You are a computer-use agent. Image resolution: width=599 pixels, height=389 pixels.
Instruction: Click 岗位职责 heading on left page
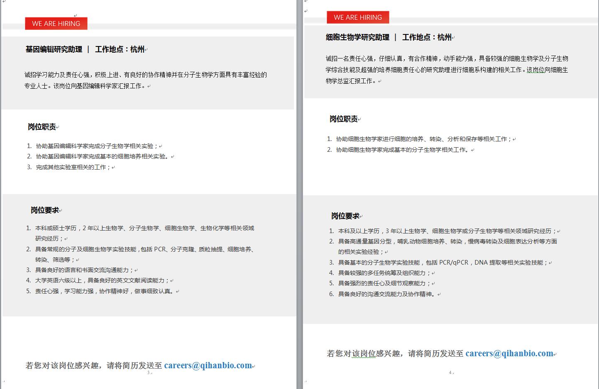point(42,127)
